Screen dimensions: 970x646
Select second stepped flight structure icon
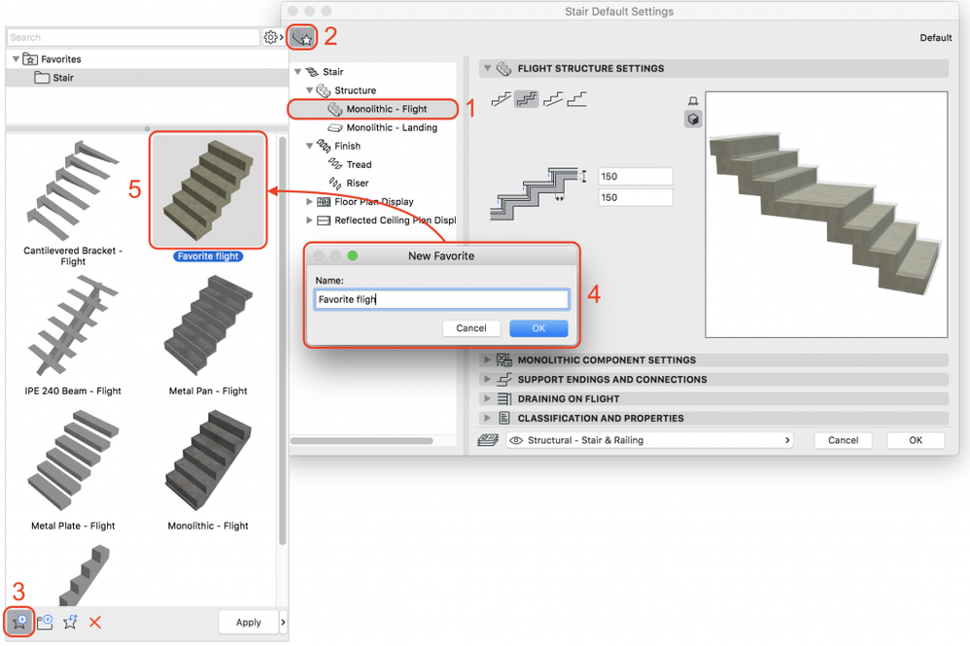[x=527, y=99]
